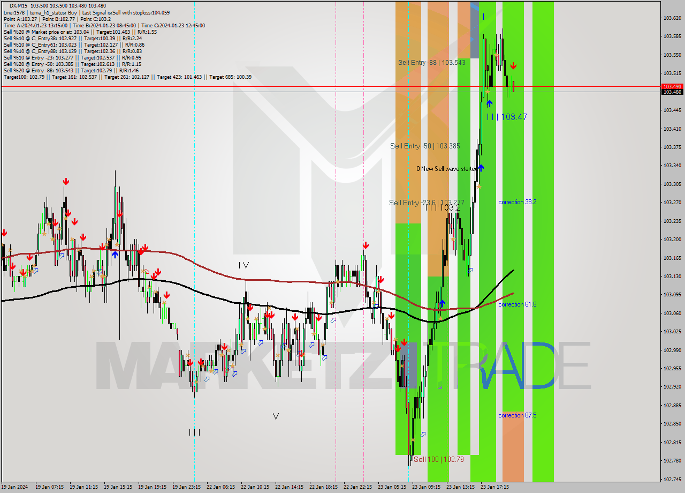Click the '22 Jan 22:15' time axis label
The height and width of the screenshot is (493, 685).
357,487
